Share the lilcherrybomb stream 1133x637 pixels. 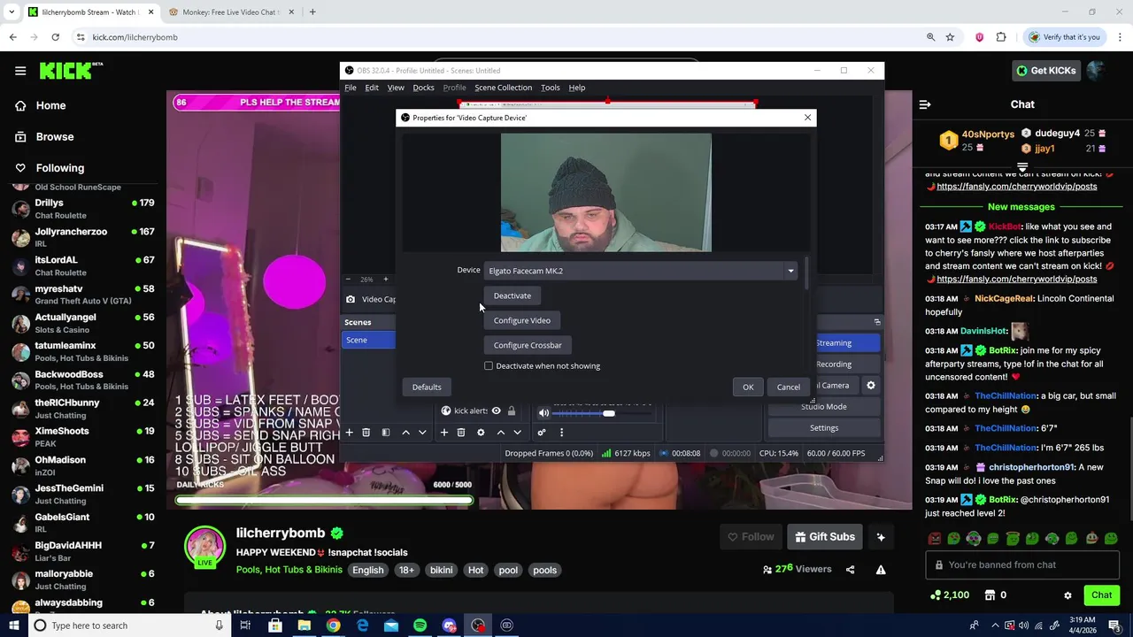pos(851,570)
